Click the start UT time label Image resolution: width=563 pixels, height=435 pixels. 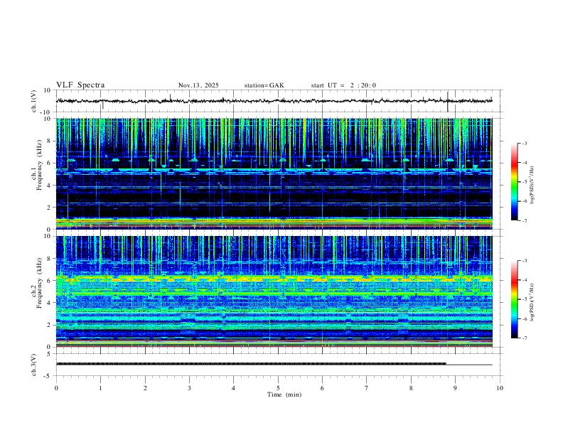[343, 85]
